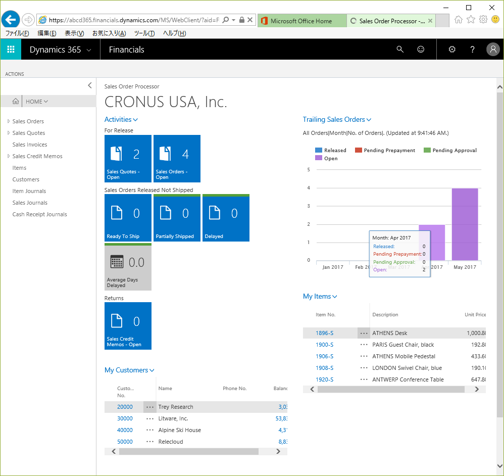Open the 表示(V) menu
The width and height of the screenshot is (504, 476).
click(74, 33)
